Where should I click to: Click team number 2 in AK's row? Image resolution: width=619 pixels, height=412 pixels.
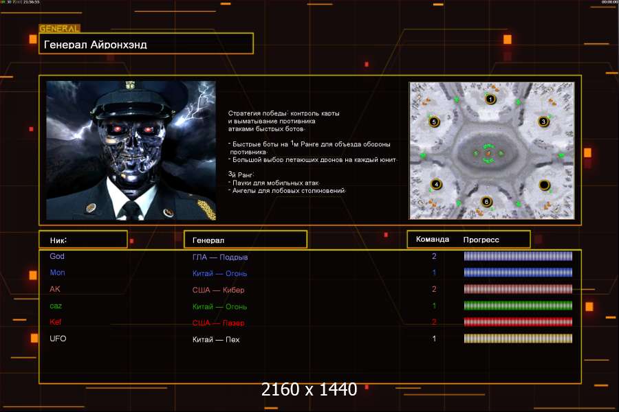tap(434, 289)
